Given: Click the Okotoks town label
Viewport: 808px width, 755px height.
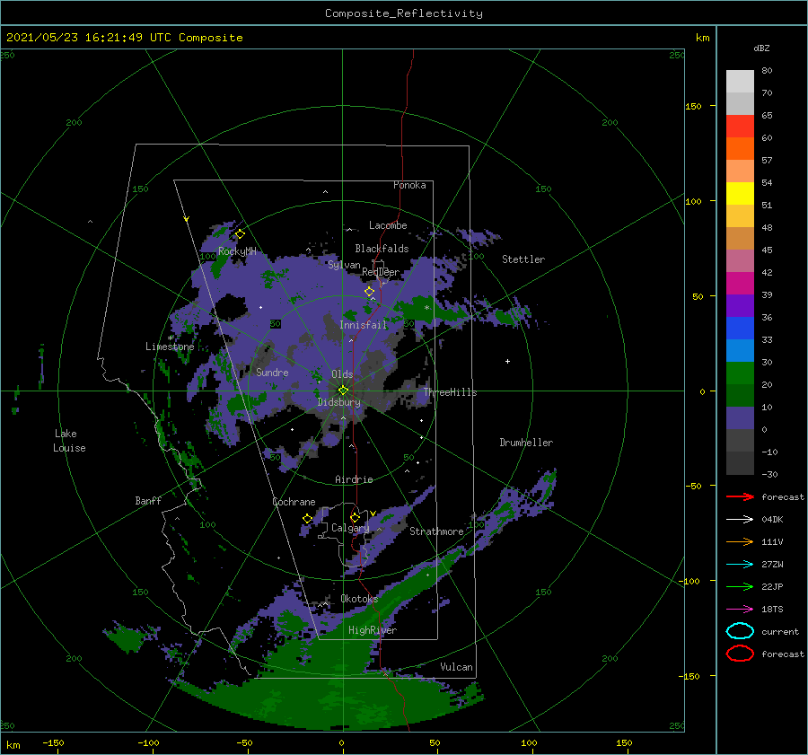Looking at the screenshot, I should point(359,599).
